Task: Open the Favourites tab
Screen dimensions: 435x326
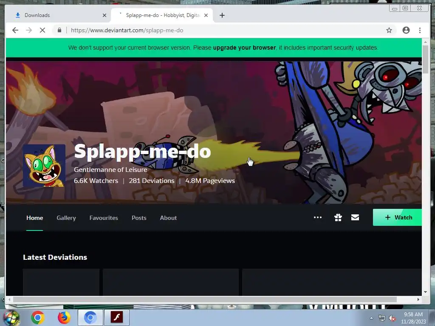Action: (104, 218)
